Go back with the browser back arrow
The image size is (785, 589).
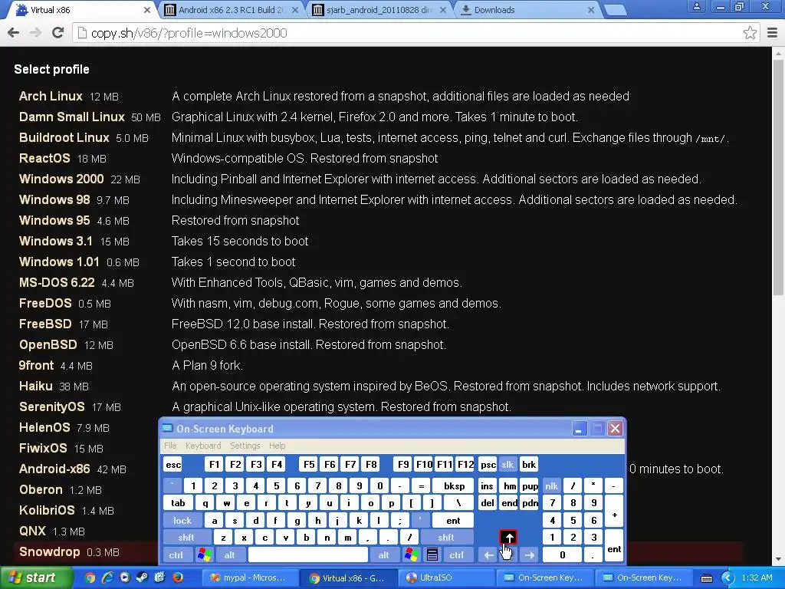tap(14, 33)
